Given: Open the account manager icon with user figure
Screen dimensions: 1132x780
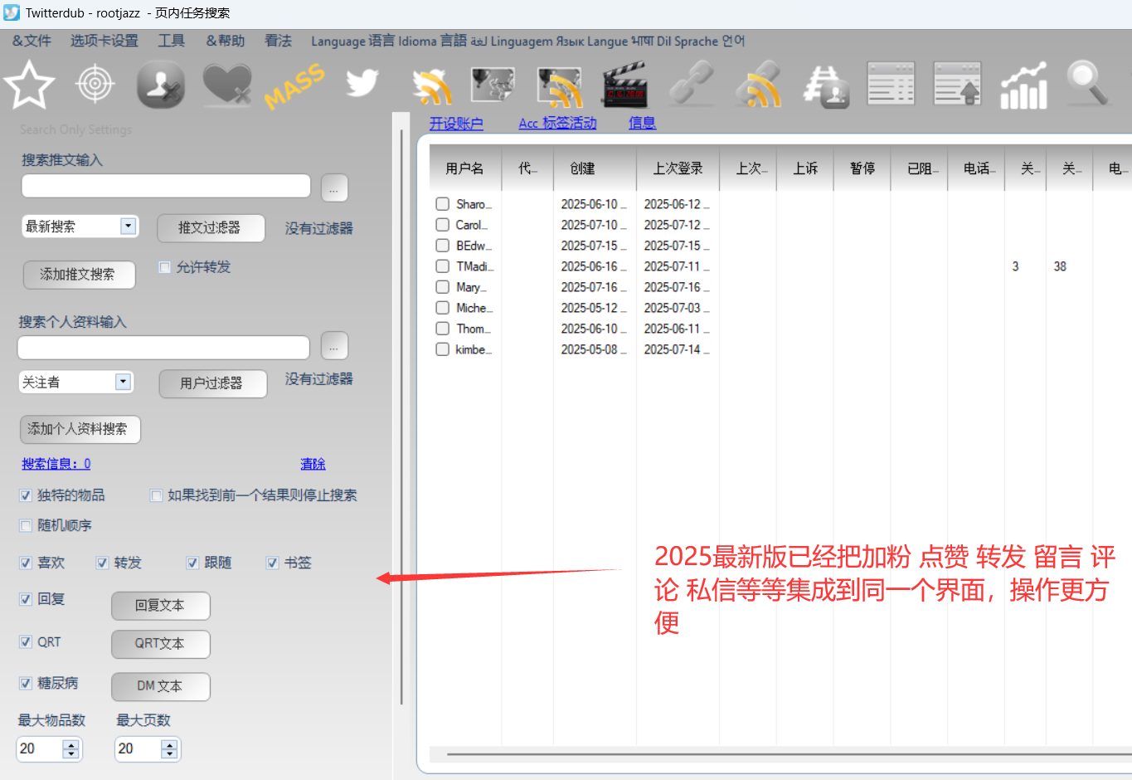Looking at the screenshot, I should click(x=160, y=84).
